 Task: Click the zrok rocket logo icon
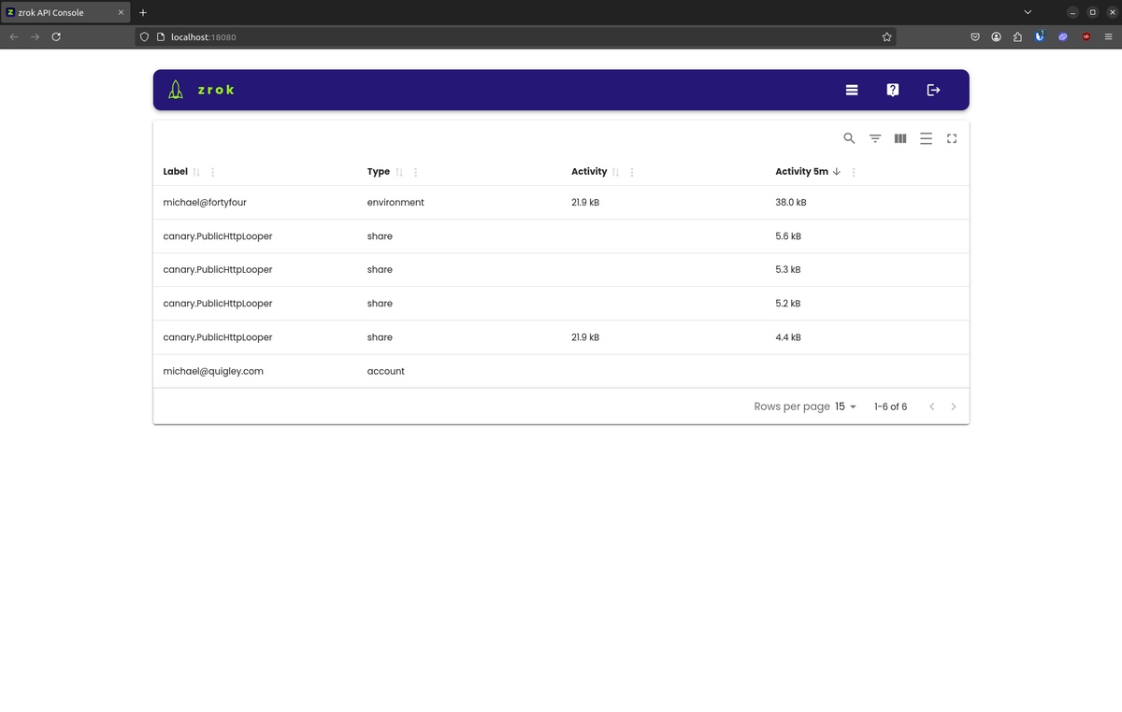click(176, 90)
